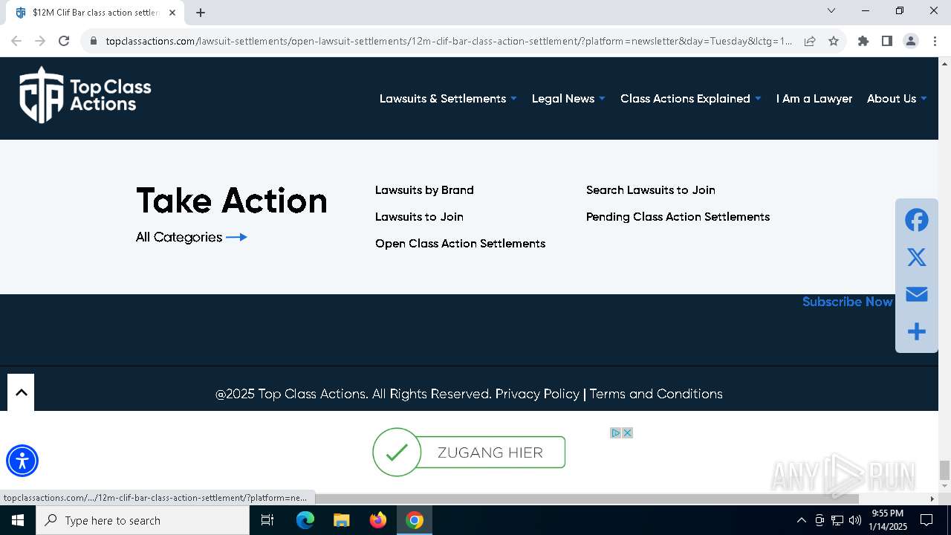The image size is (951, 535).
Task: Open the Privacy Policy
Action: coord(537,394)
